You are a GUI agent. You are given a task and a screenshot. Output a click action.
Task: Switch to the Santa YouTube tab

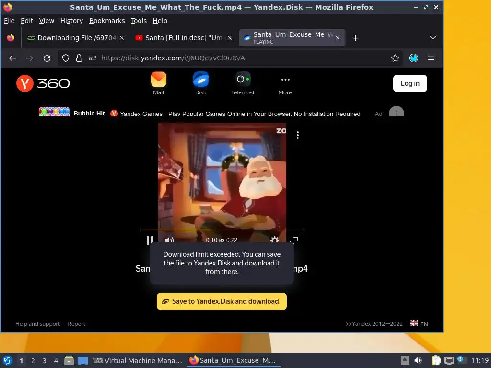(184, 38)
